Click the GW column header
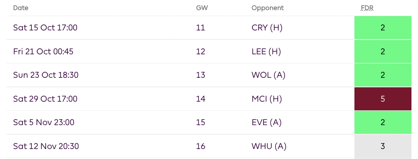 click(x=202, y=8)
